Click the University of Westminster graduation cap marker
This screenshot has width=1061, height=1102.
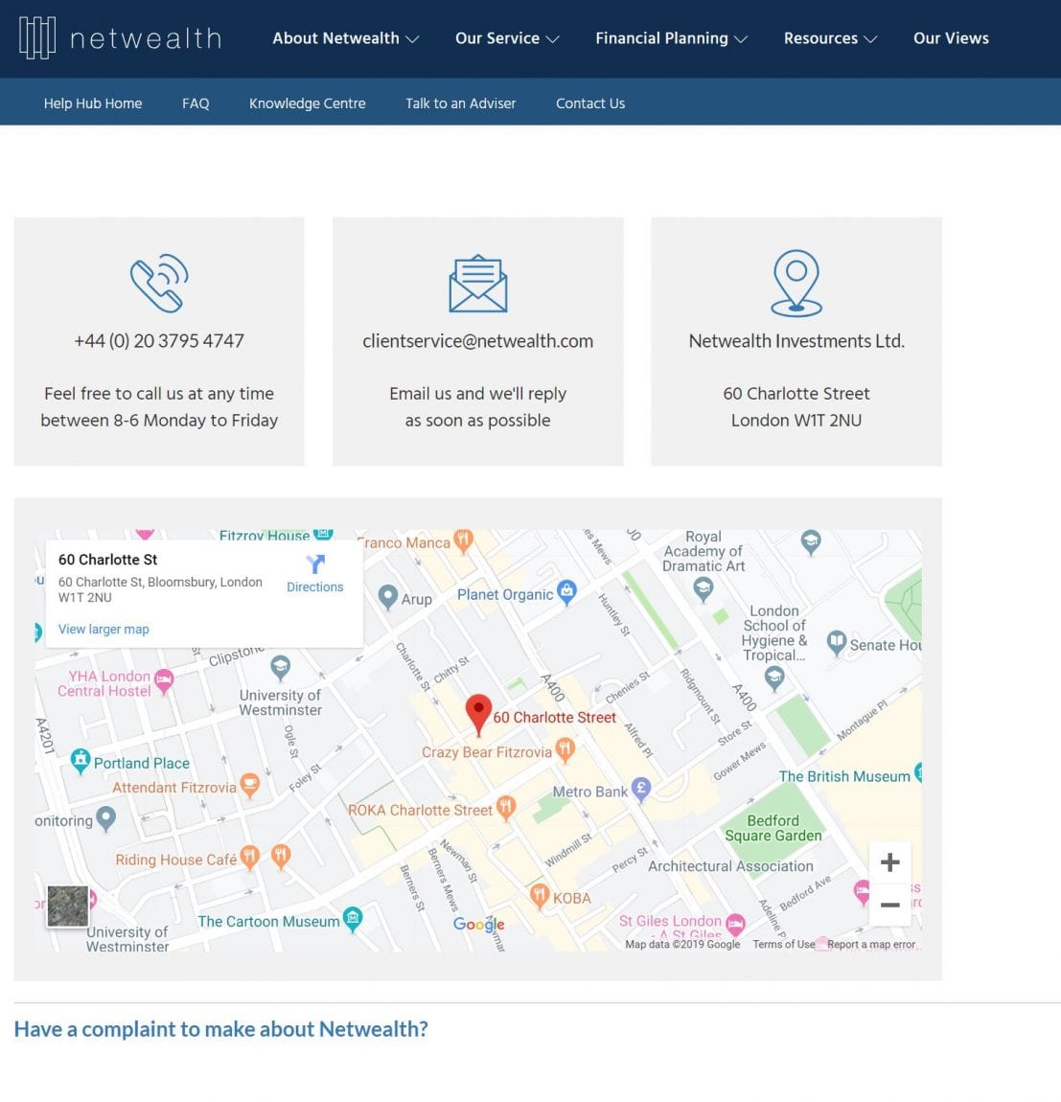click(x=281, y=668)
